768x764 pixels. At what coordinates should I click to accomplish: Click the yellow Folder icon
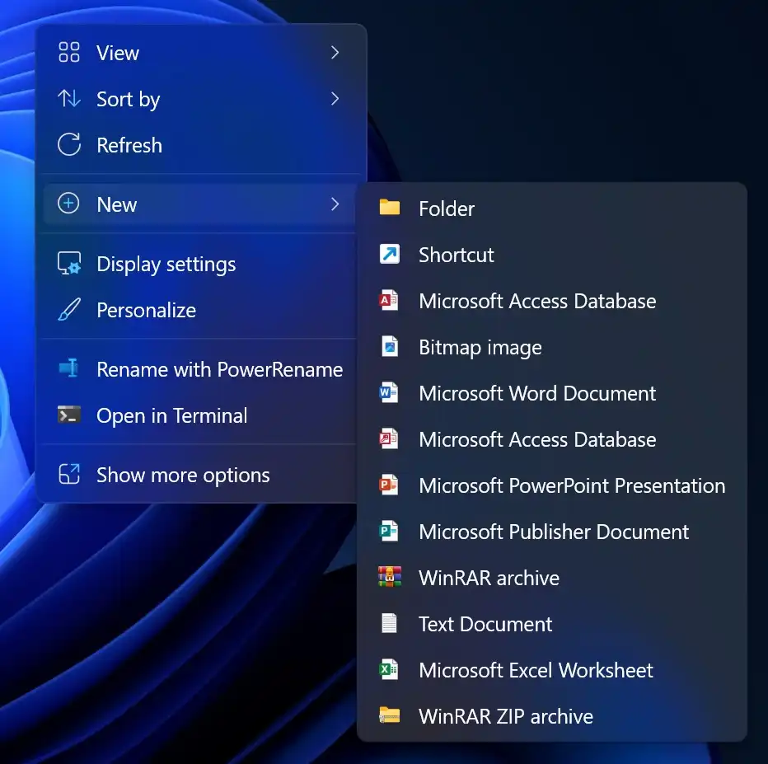click(x=390, y=208)
